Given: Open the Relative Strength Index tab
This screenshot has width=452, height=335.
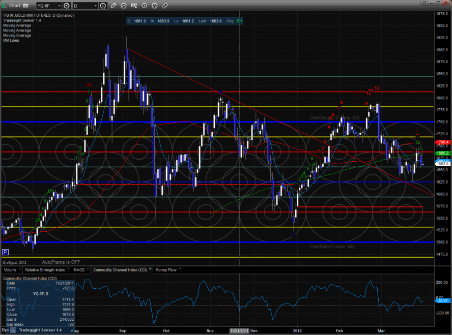Looking at the screenshot, I should pos(46,270).
